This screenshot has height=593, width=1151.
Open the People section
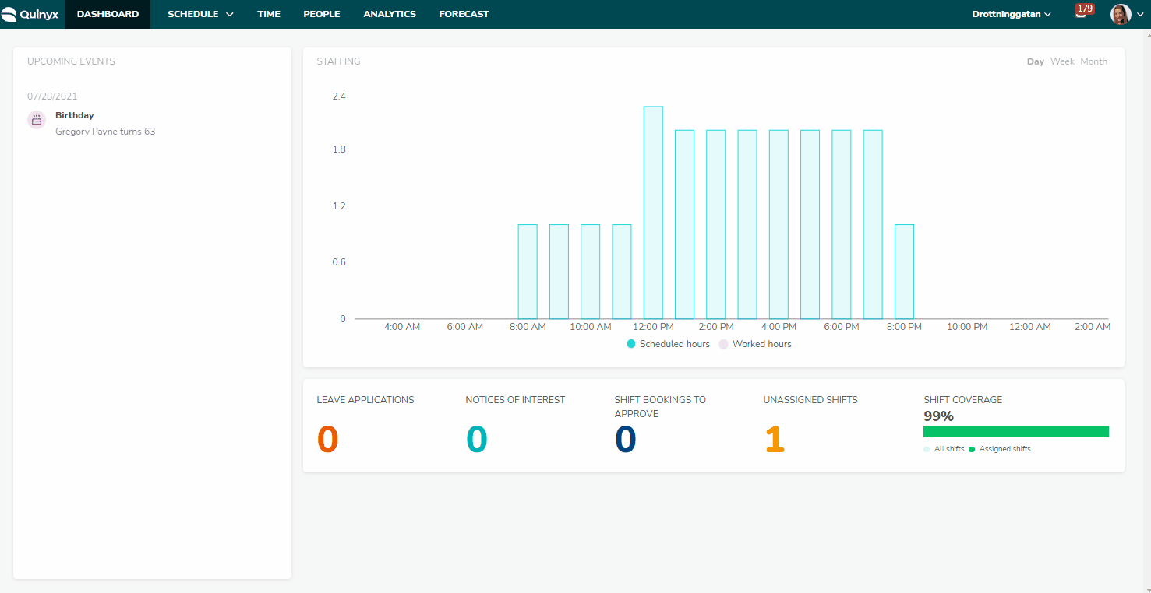pyautogui.click(x=322, y=14)
